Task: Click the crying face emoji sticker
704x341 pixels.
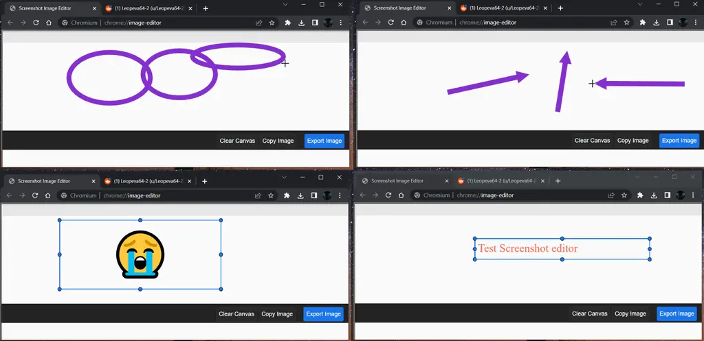Action: (x=140, y=254)
